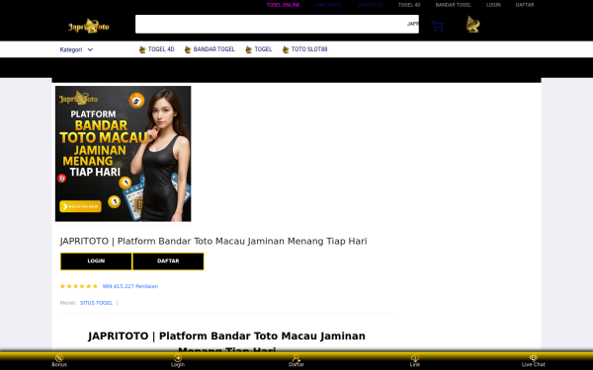The width and height of the screenshot is (593, 370).
Task: Open DAFTAR in the top menu
Action: click(525, 5)
